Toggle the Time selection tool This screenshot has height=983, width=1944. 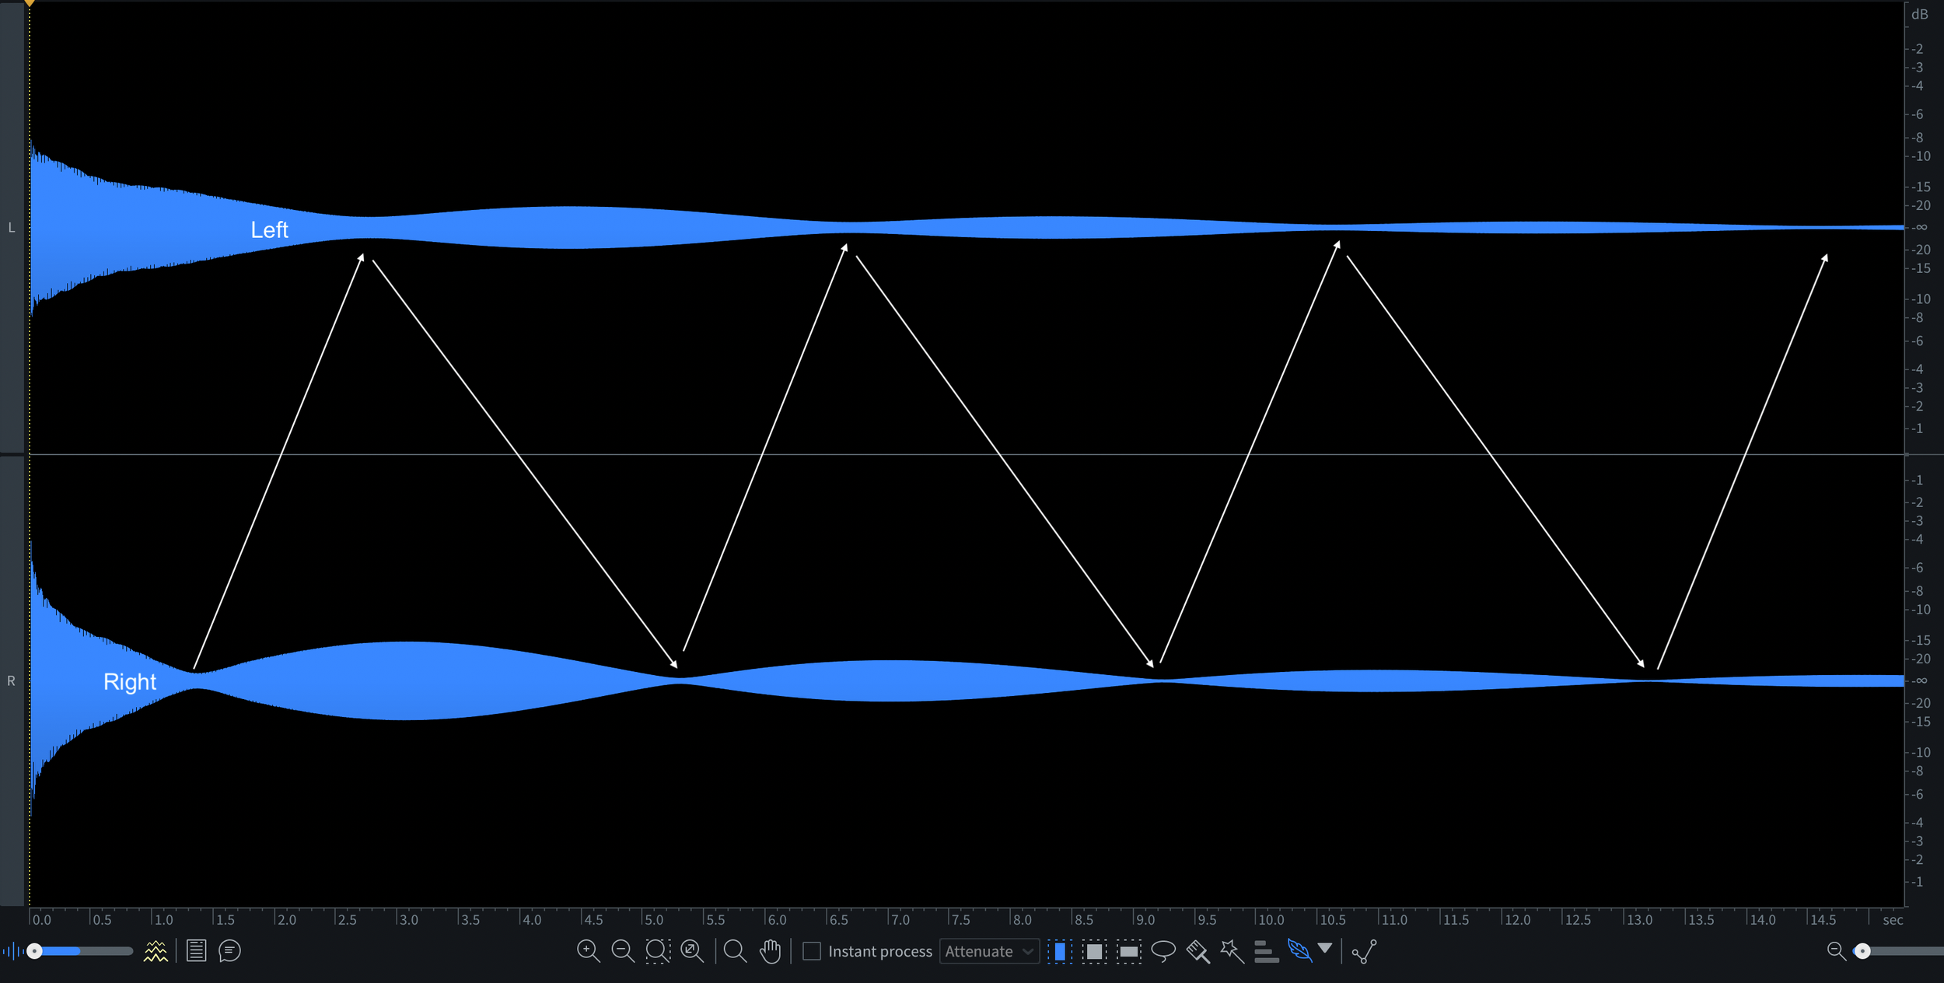(1059, 950)
